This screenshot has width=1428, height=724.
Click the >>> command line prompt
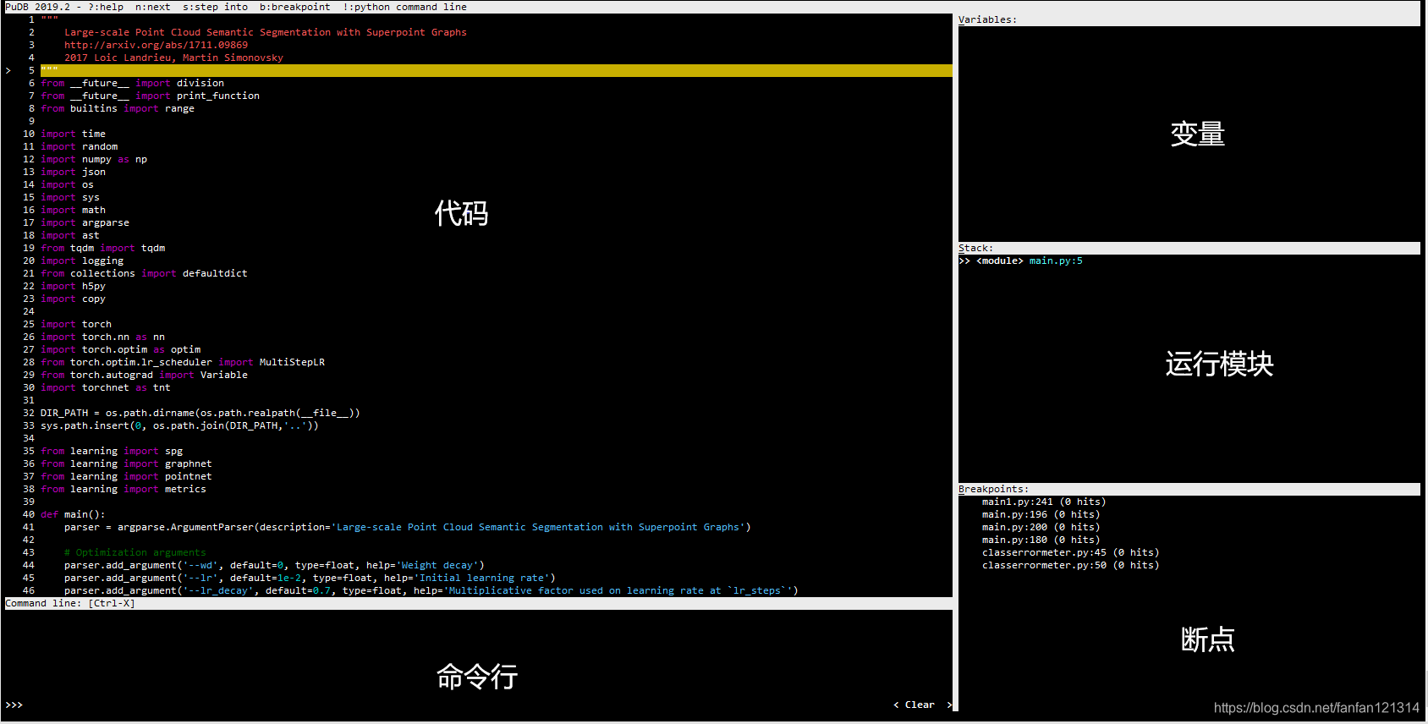pyautogui.click(x=14, y=705)
